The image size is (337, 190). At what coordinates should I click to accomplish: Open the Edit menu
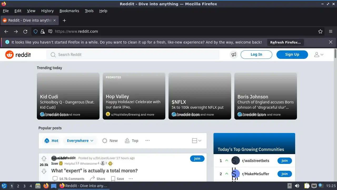18,11
